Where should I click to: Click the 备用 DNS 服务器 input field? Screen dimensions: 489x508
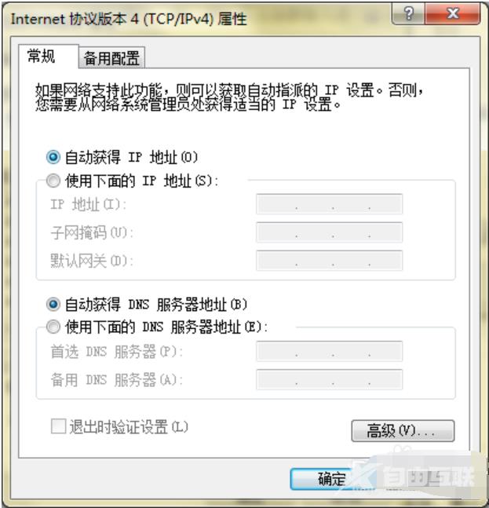(329, 379)
